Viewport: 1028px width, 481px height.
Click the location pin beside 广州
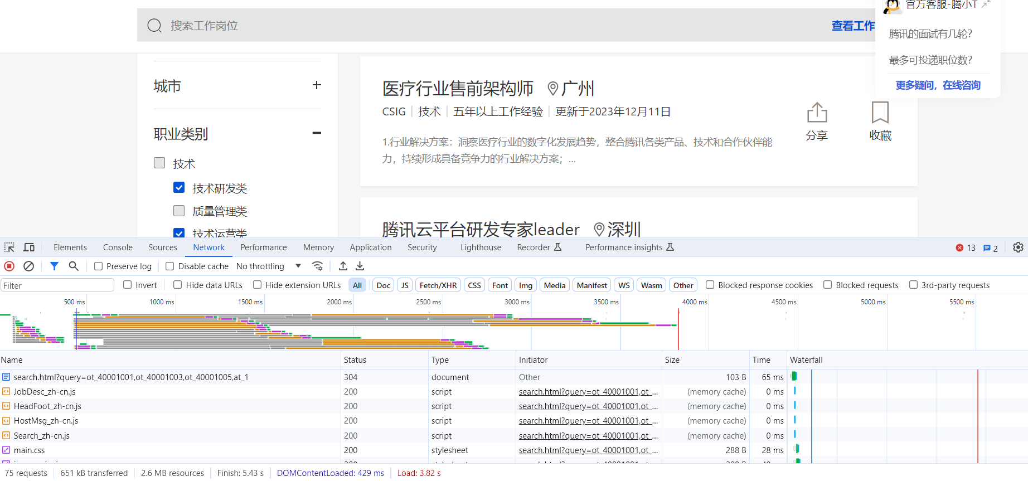[553, 88]
